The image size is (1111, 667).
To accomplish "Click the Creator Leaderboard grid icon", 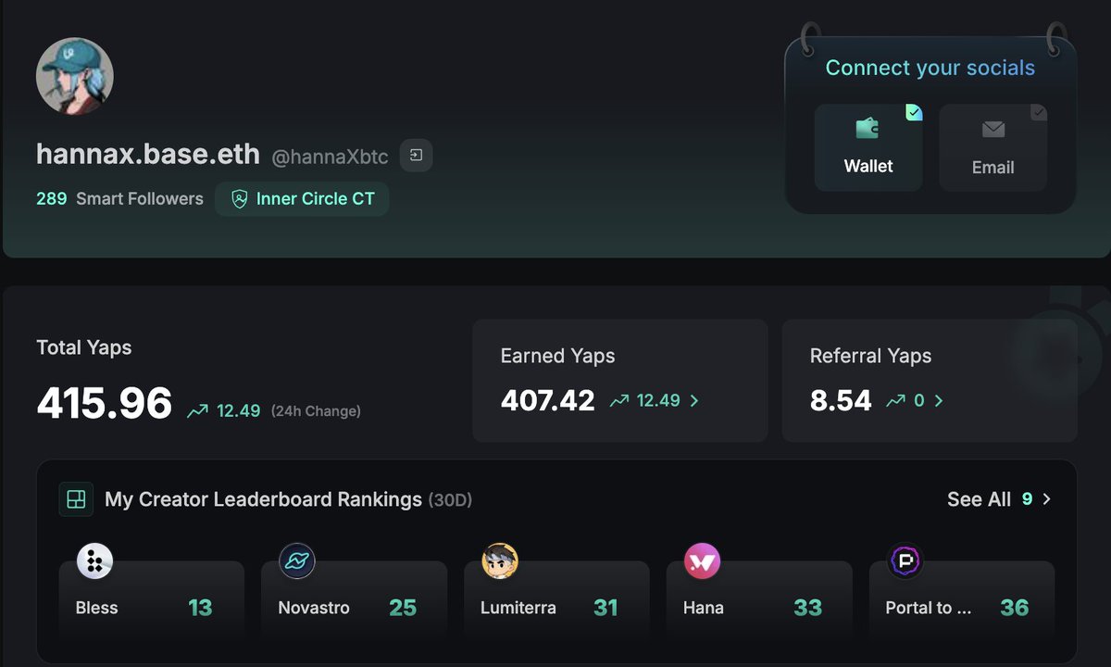I will (x=76, y=499).
